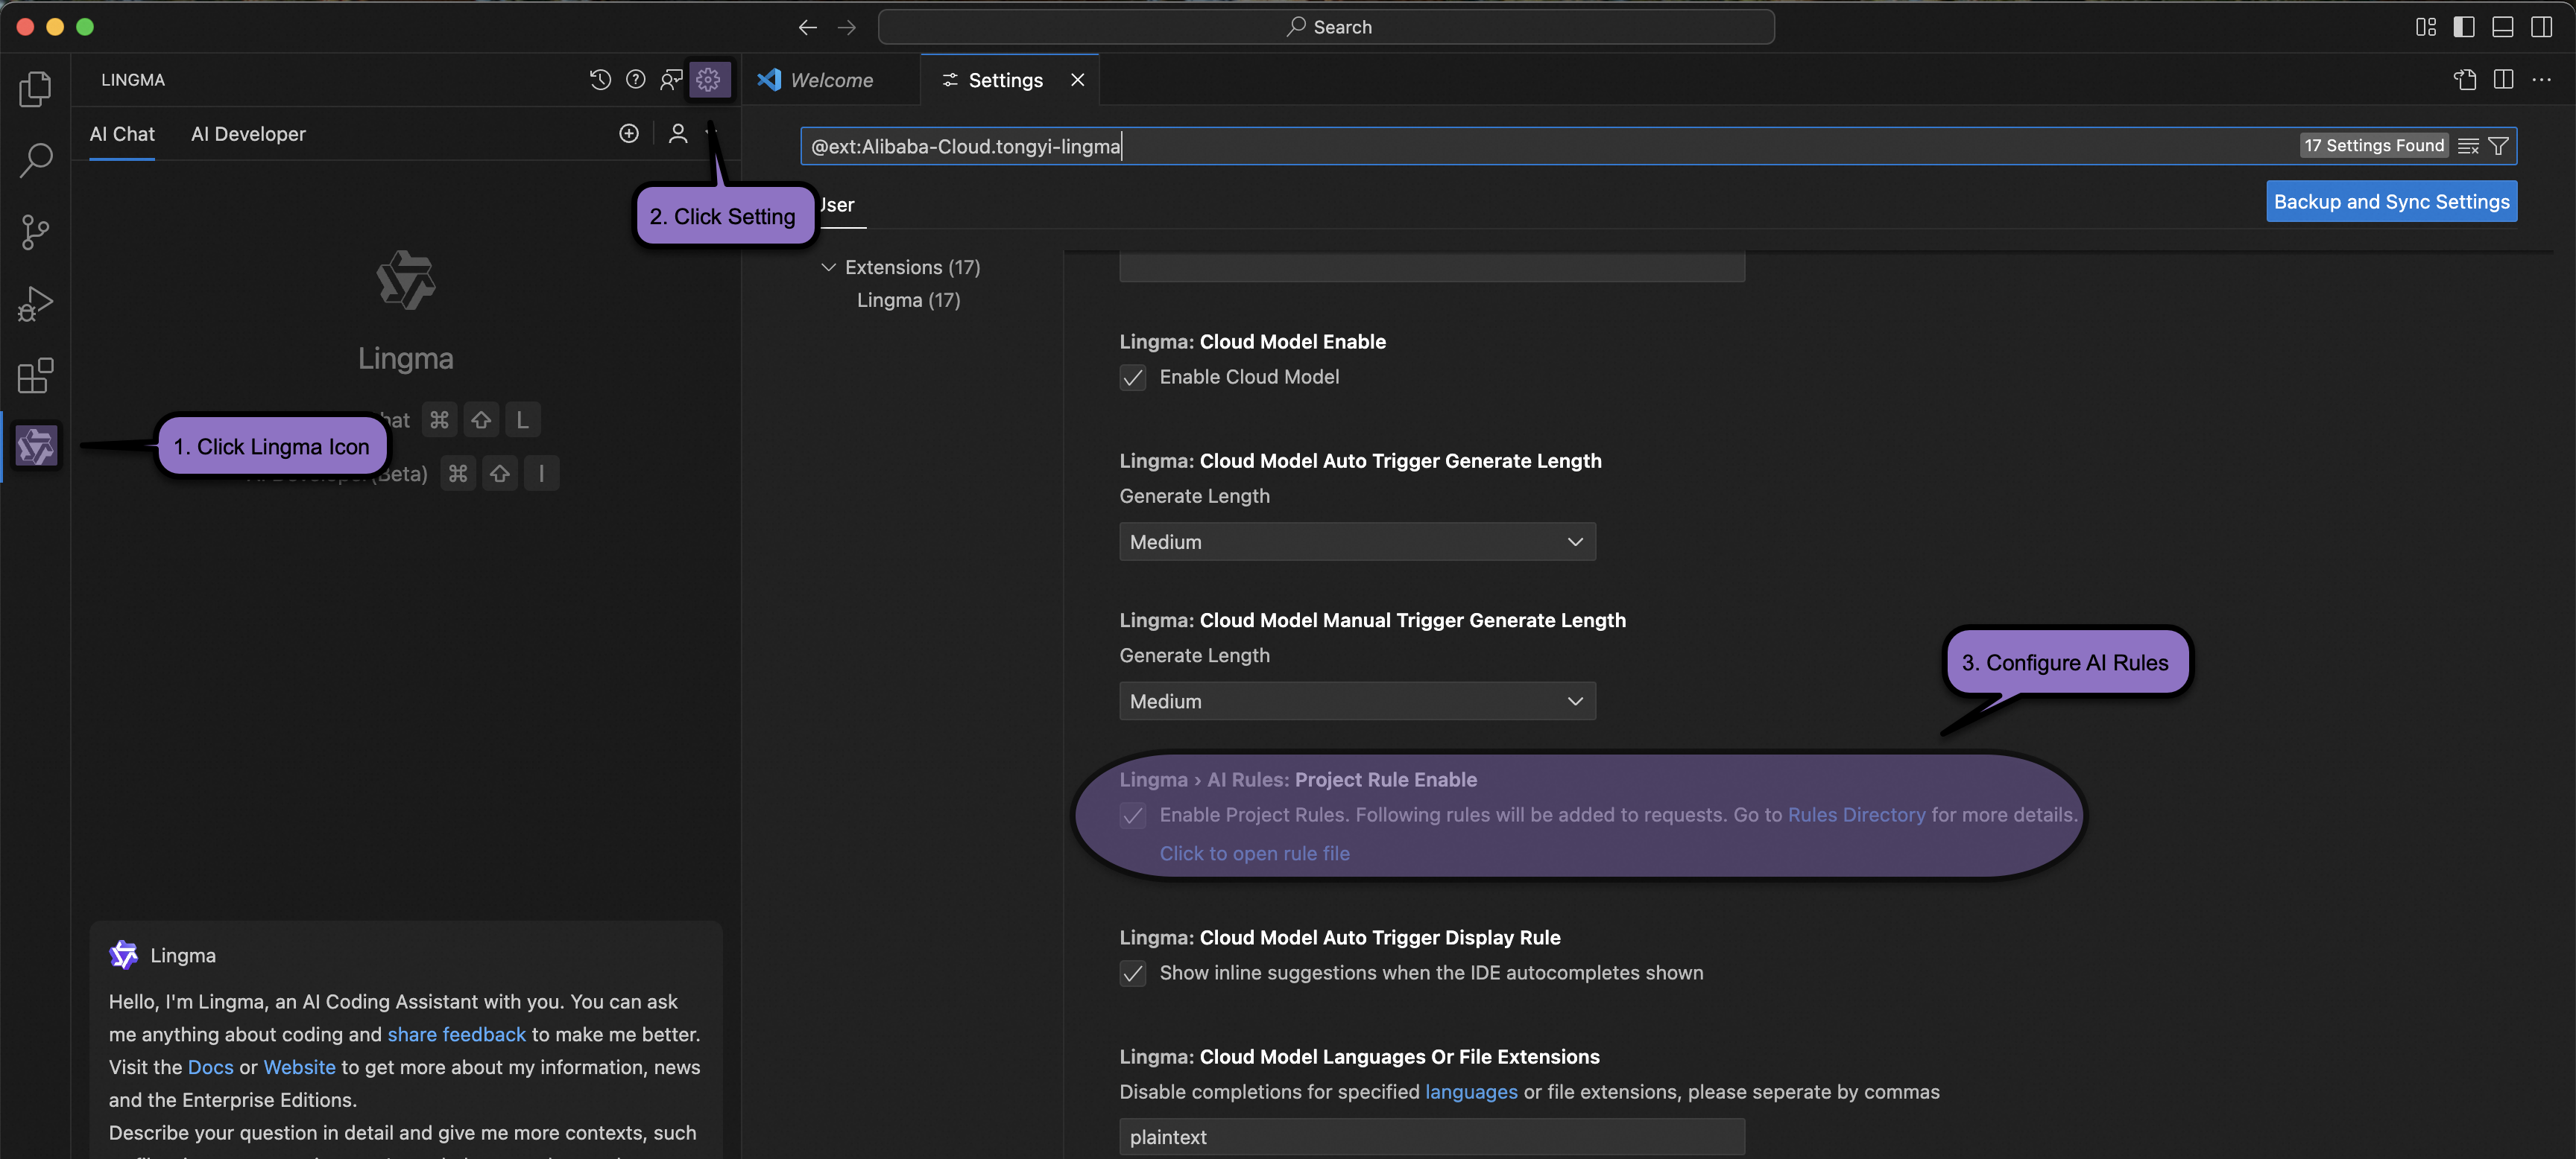Viewport: 2576px width, 1159px height.
Task: Switch to the AI Developer tab
Action: click(x=248, y=134)
